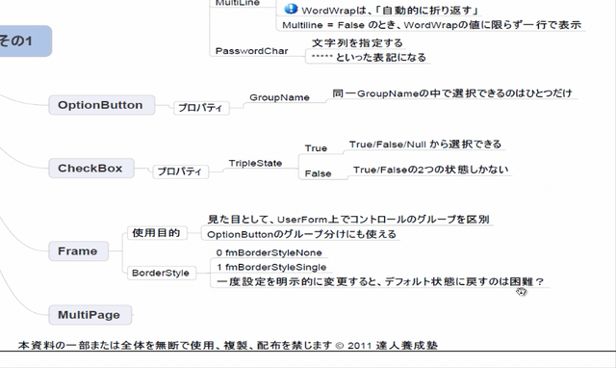Select the Frame node
Screen dimensions: 616x368
[78, 251]
